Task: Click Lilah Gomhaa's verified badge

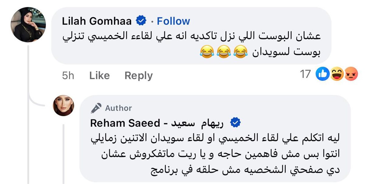Action: [x=141, y=21]
